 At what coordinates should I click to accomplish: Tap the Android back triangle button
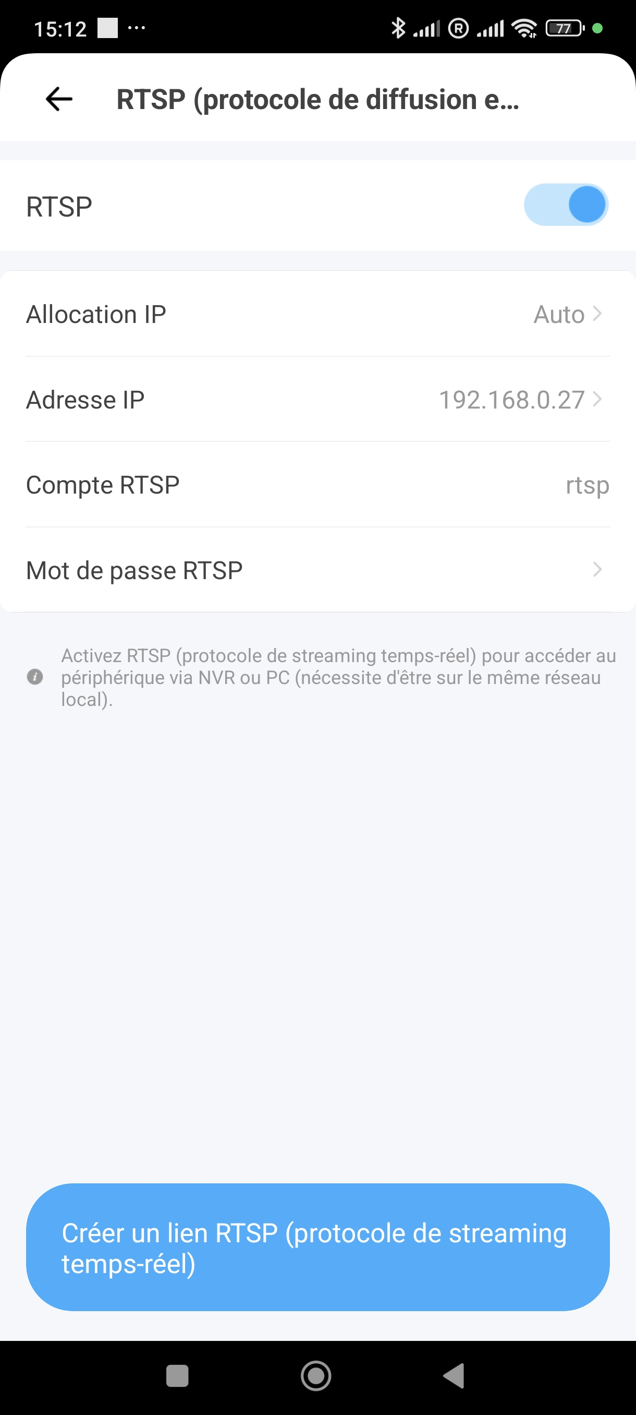[x=454, y=1376]
